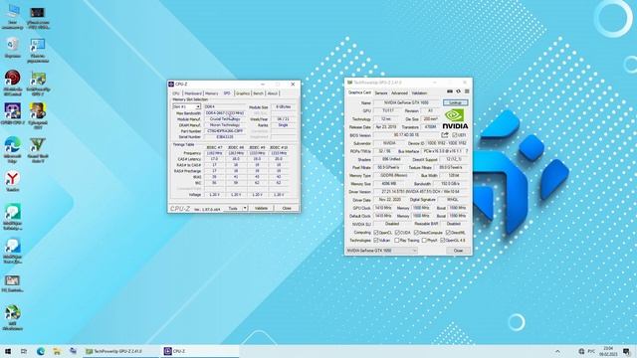Click the GPU-Z screenshot camera icon

point(450,91)
